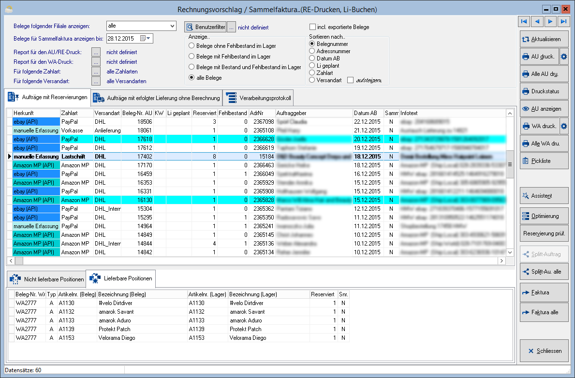Print order with AU druck.
This screenshot has height=378, width=575.
(x=539, y=57)
